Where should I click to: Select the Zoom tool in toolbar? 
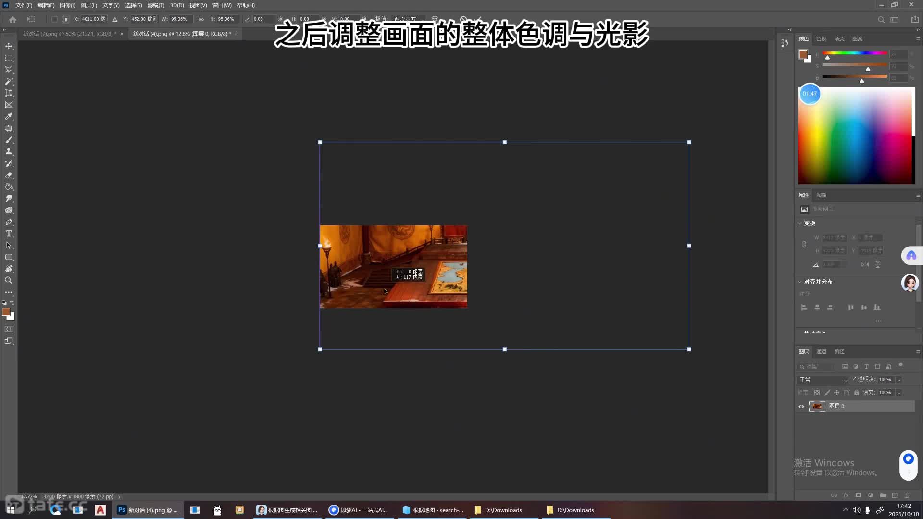pos(9,280)
